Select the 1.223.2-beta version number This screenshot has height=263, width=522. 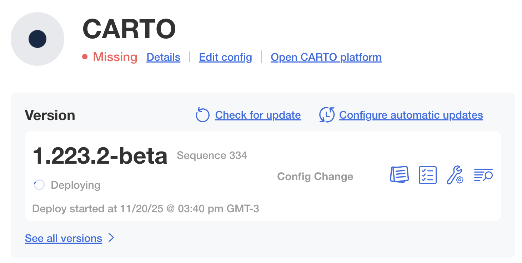(x=100, y=156)
